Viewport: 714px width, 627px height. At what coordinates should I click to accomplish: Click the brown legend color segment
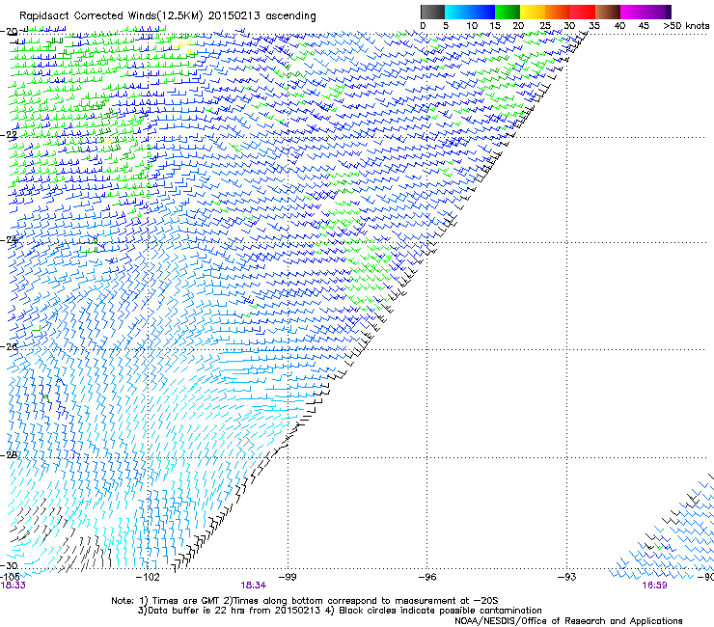(x=608, y=12)
